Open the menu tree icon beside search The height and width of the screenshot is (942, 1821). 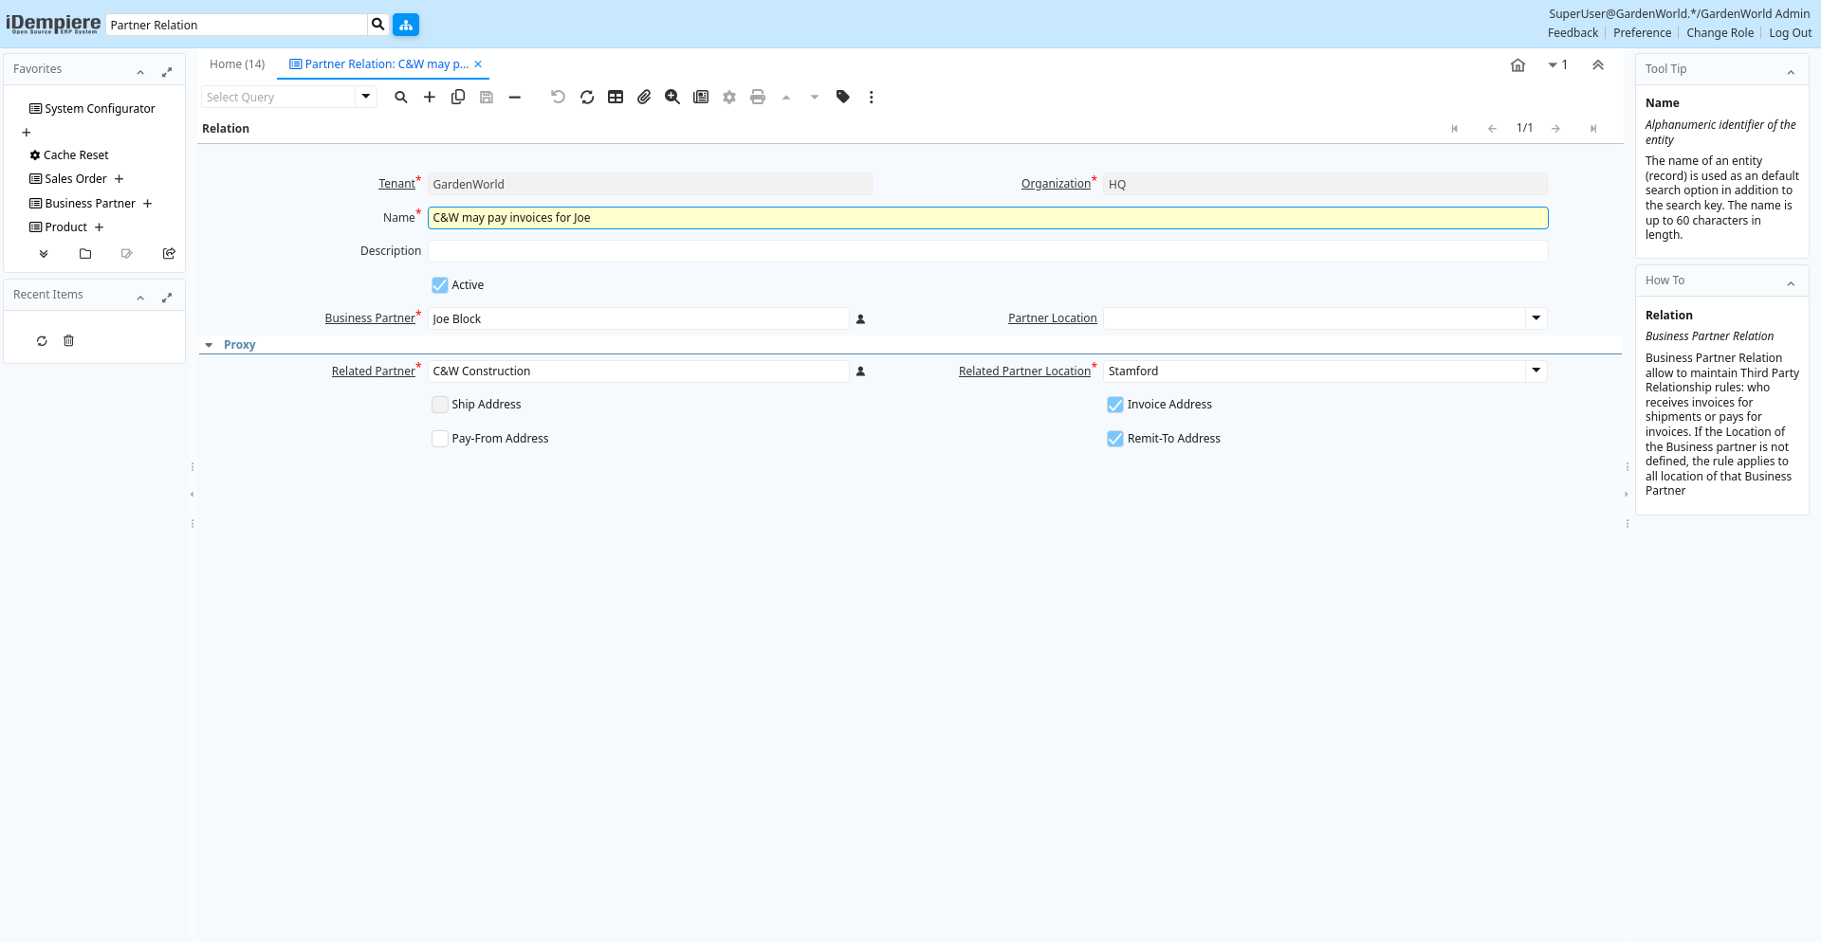tap(406, 25)
